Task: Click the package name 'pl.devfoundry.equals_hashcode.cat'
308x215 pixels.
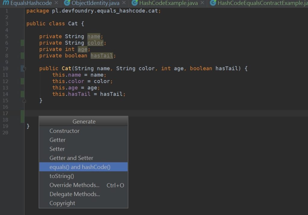Action: coord(105,11)
